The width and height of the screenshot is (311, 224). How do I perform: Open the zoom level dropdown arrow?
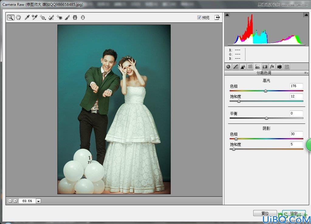point(38,201)
